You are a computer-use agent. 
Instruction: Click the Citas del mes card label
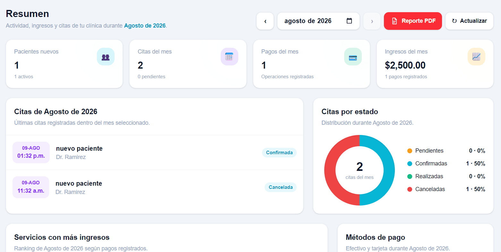[x=155, y=52]
